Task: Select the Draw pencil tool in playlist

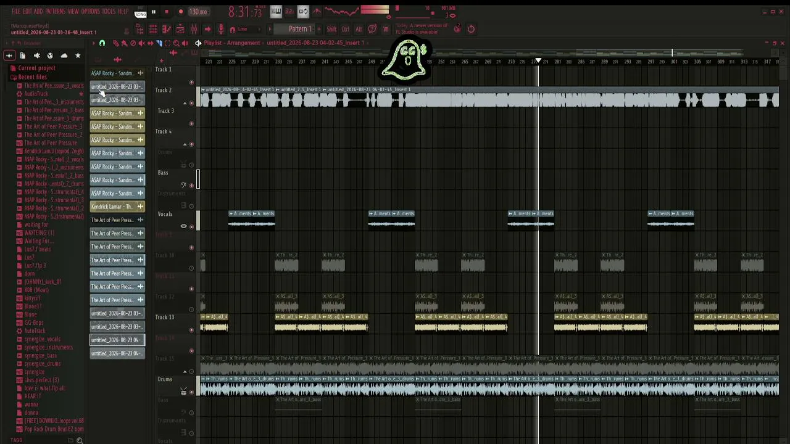Action: tap(115, 43)
